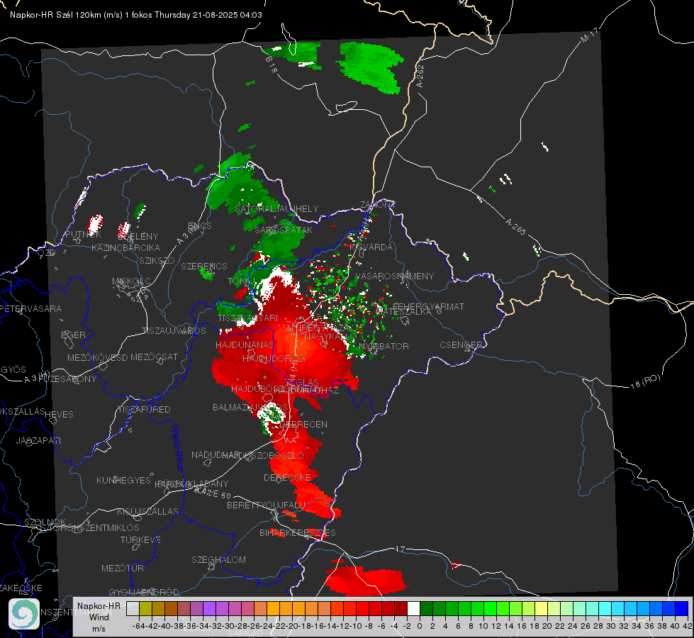Click the KUNHEGYES town label
This screenshot has height=638, width=694.
point(123,480)
